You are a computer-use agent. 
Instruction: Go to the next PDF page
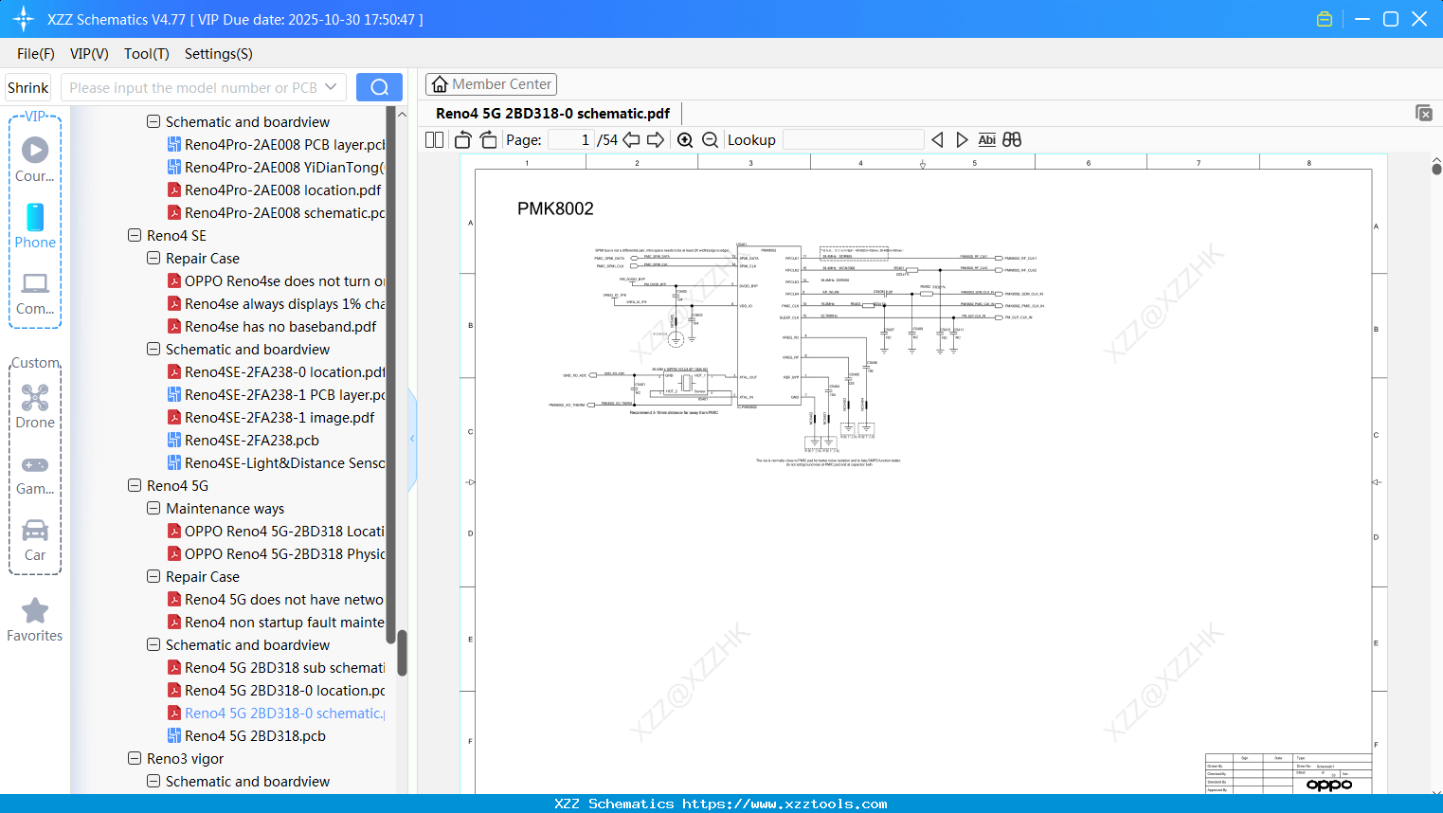coord(656,140)
